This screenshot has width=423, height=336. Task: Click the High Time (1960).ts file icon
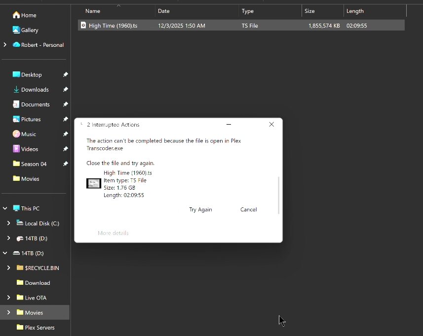(x=83, y=25)
